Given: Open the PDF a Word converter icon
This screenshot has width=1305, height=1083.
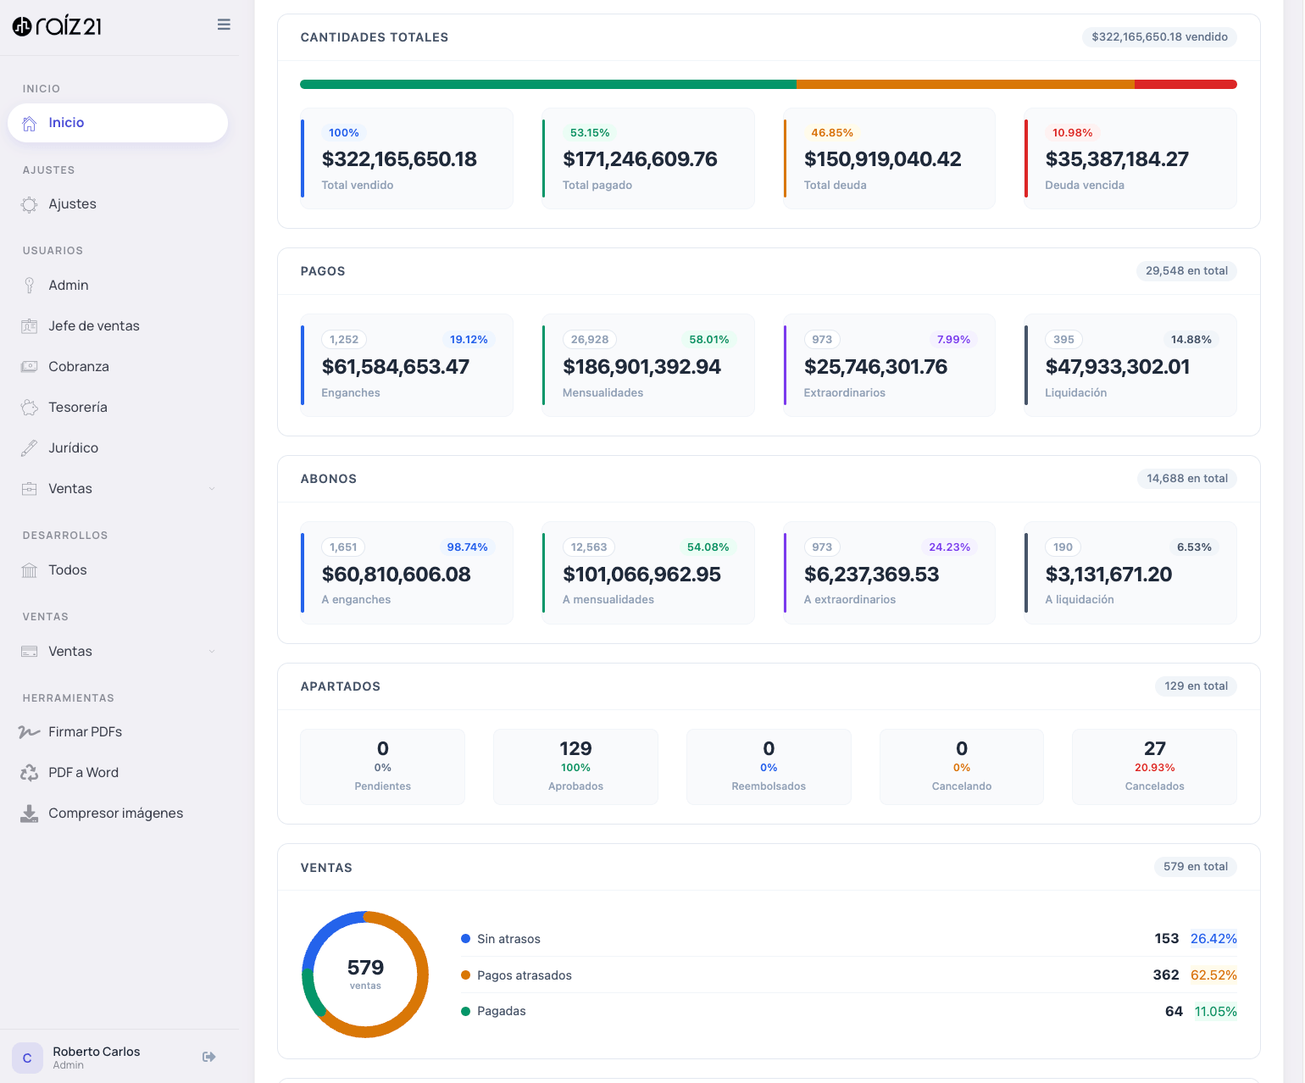Looking at the screenshot, I should [29, 772].
